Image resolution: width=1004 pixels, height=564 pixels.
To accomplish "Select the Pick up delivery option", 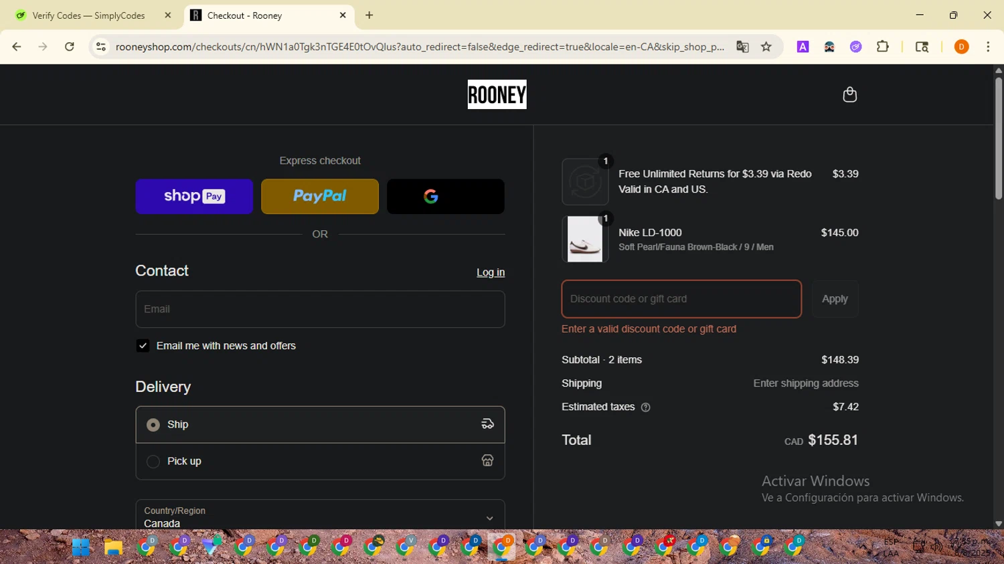I will [320, 462].
